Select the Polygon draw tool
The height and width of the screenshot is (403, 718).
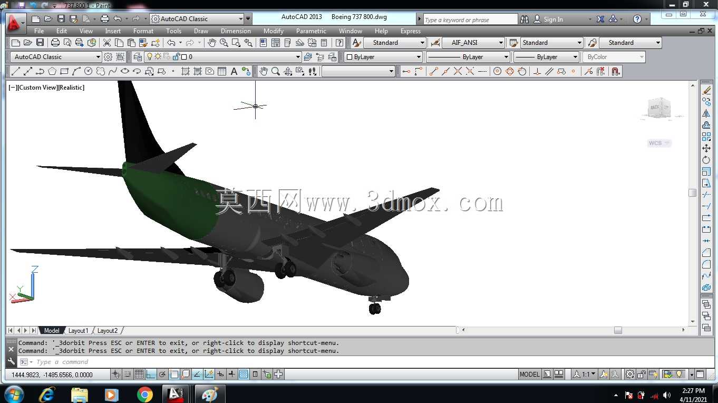pos(52,71)
